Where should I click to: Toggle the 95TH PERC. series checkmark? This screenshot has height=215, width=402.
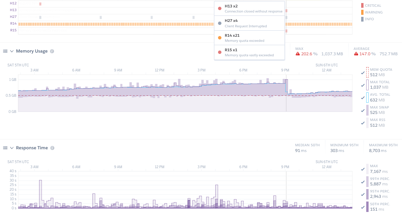[x=363, y=194]
